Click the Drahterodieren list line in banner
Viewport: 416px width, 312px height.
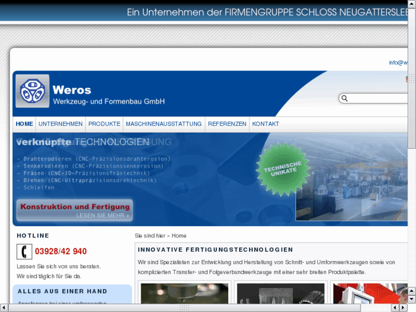(94, 159)
